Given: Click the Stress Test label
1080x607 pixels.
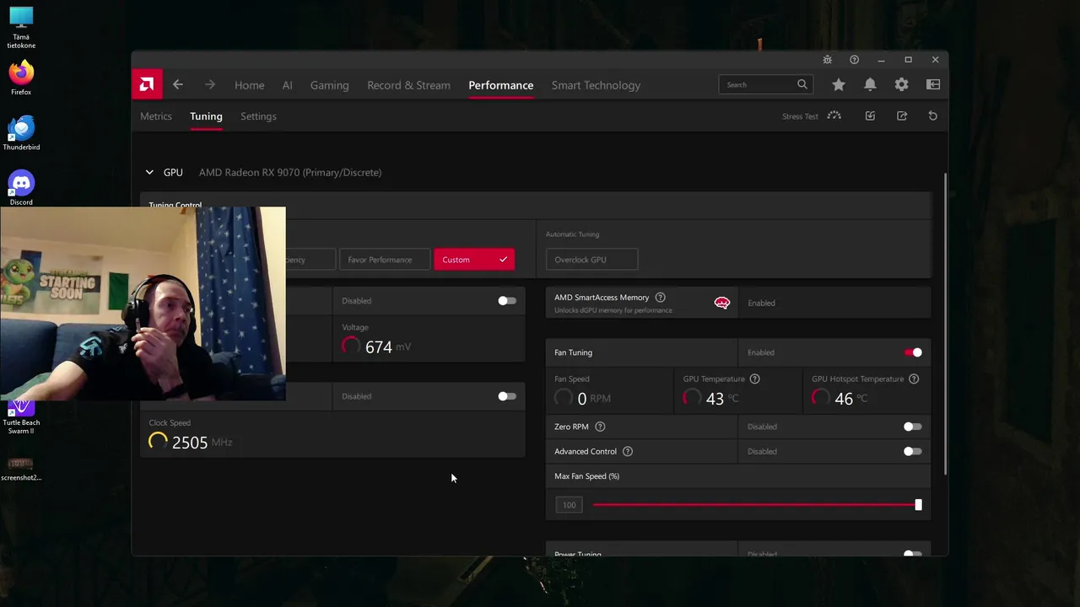Looking at the screenshot, I should pos(800,116).
